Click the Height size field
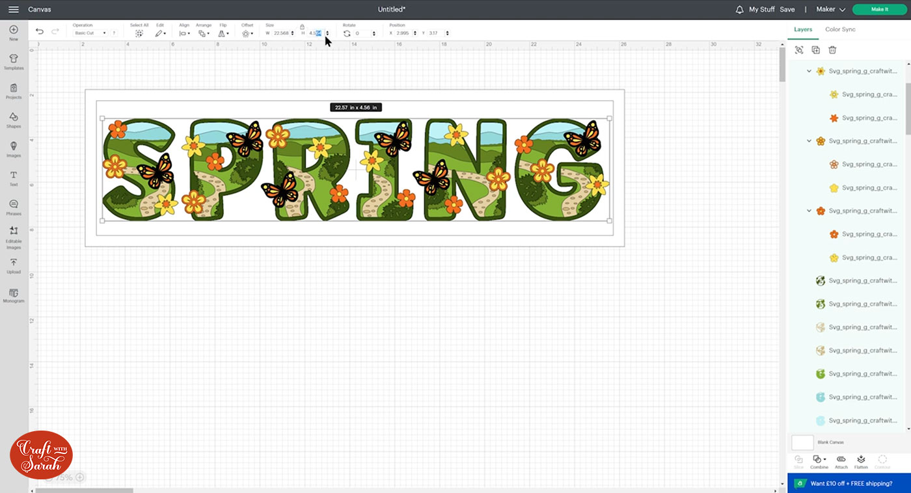 click(x=316, y=33)
